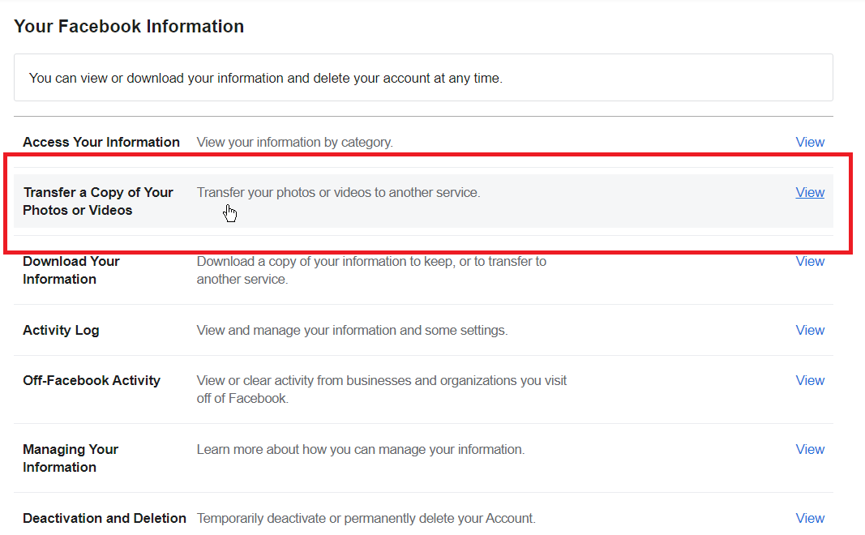
Task: Click View link for Access Your Information
Action: 809,143
